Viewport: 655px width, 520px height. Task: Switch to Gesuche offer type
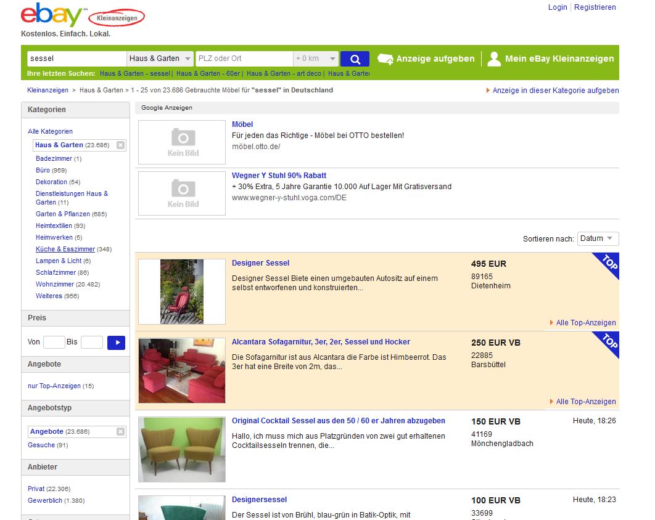pos(41,445)
